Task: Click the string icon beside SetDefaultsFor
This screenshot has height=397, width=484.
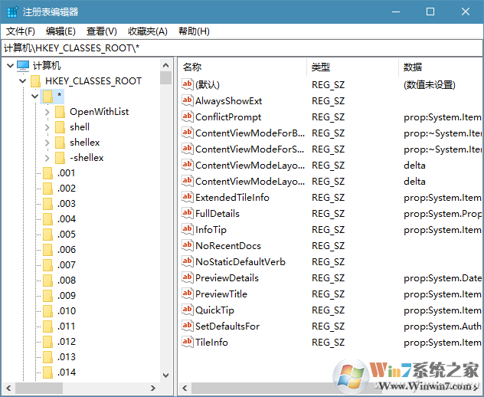Action: 188,326
